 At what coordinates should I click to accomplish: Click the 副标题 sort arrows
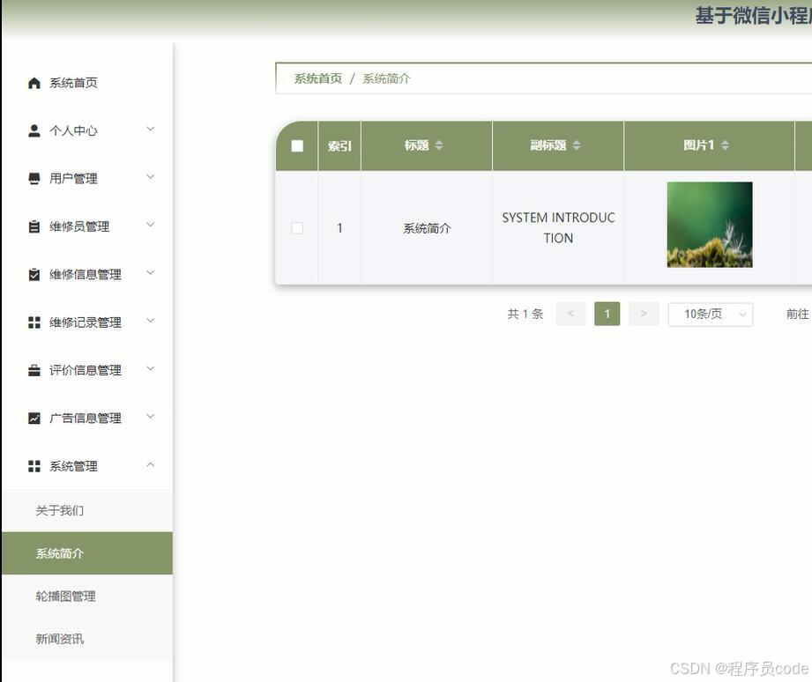click(578, 145)
